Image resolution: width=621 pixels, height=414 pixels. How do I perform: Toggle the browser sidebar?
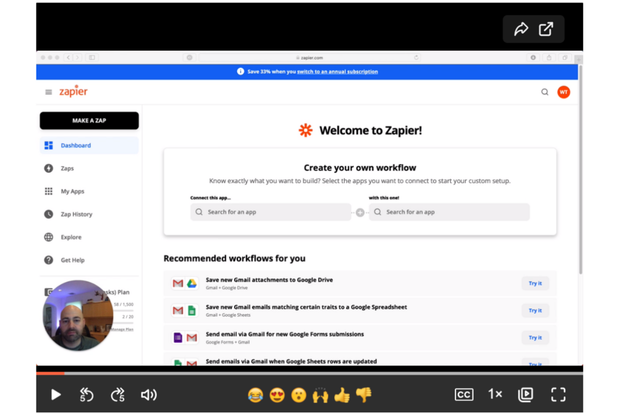coord(92,57)
